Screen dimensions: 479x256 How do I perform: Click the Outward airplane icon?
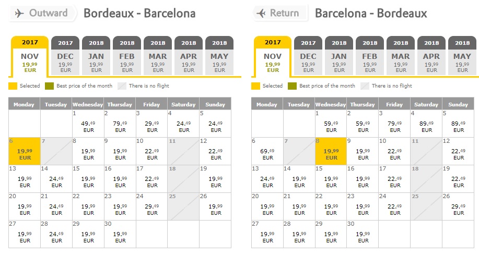(19, 13)
